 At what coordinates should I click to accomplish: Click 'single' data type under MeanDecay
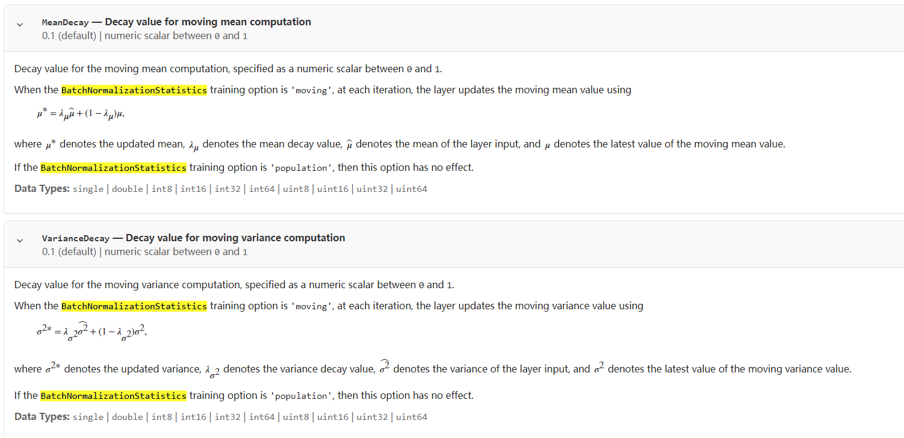point(88,189)
